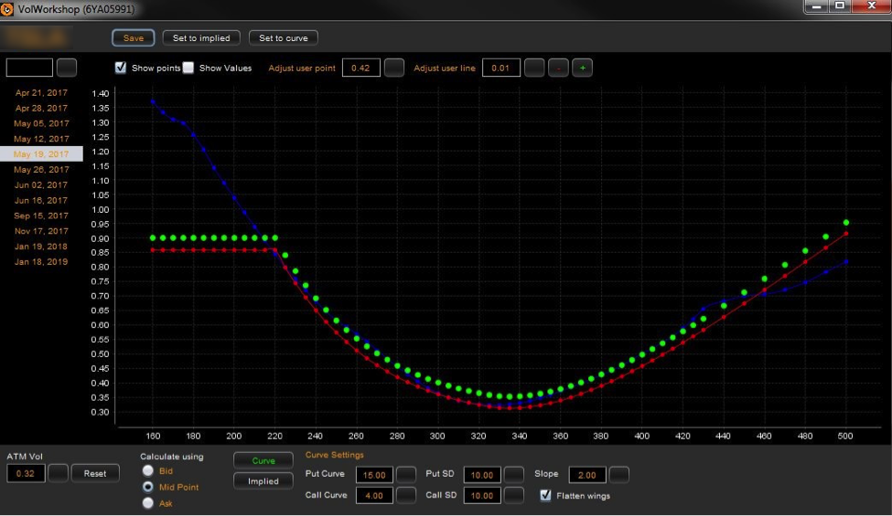892x516 pixels.
Task: Uncheck the Show points checkbox
Action: tap(121, 68)
